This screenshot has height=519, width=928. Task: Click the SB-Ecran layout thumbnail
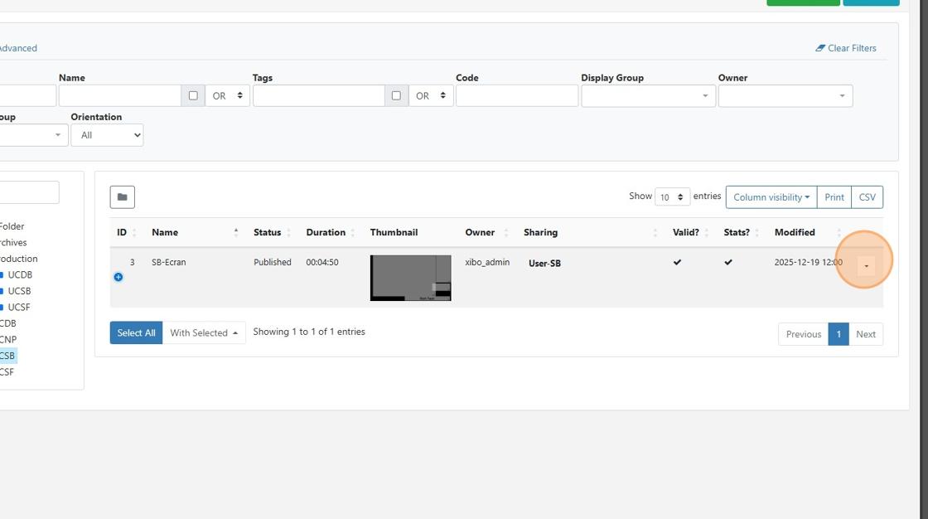(x=411, y=278)
